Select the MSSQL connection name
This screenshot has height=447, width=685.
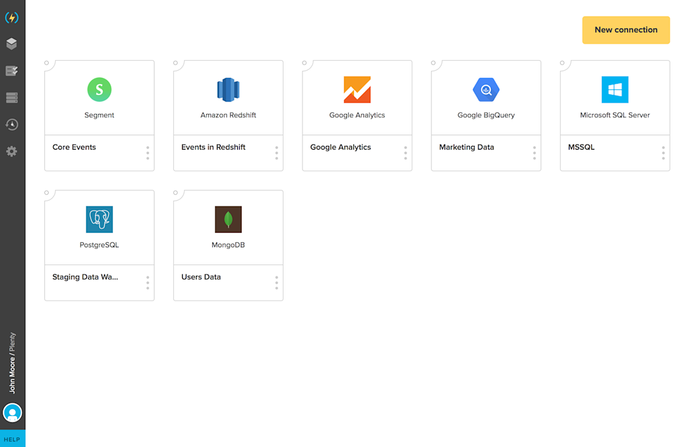581,147
